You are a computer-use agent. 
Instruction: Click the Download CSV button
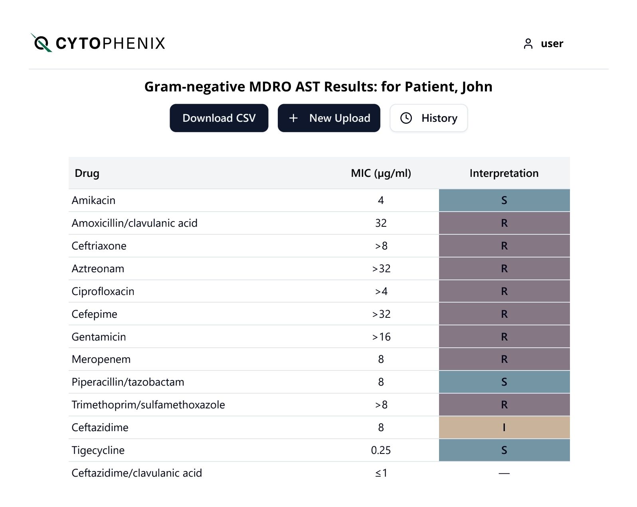219,118
